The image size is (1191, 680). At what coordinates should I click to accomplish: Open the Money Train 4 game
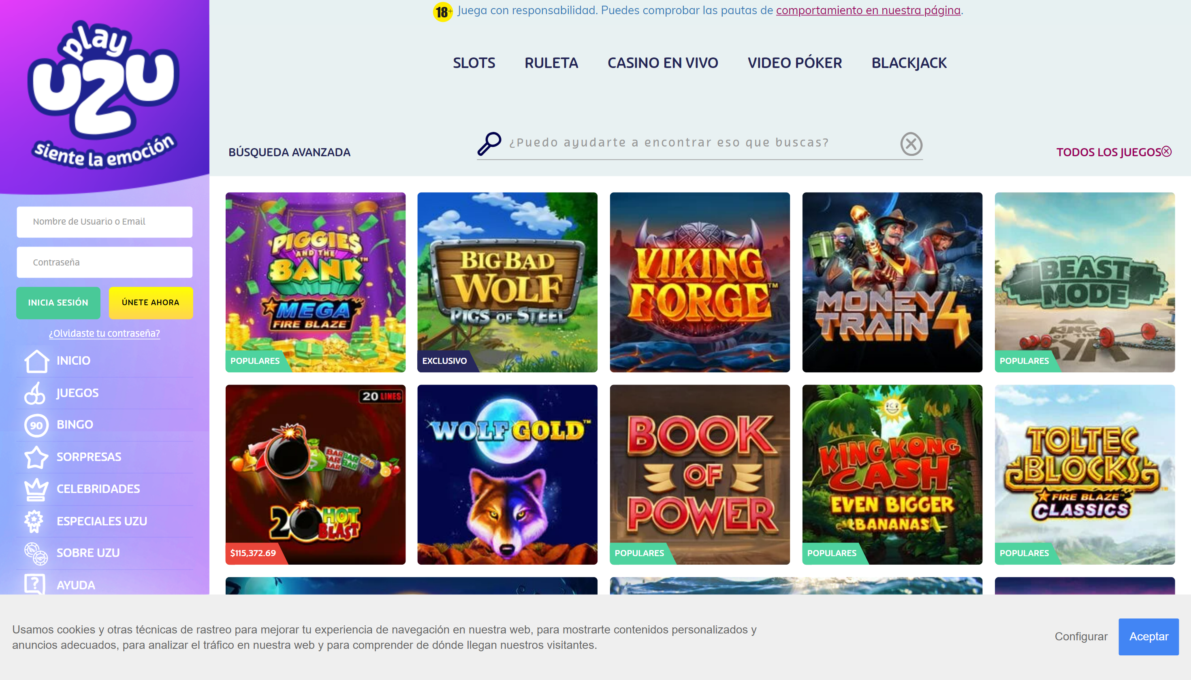pos(892,282)
